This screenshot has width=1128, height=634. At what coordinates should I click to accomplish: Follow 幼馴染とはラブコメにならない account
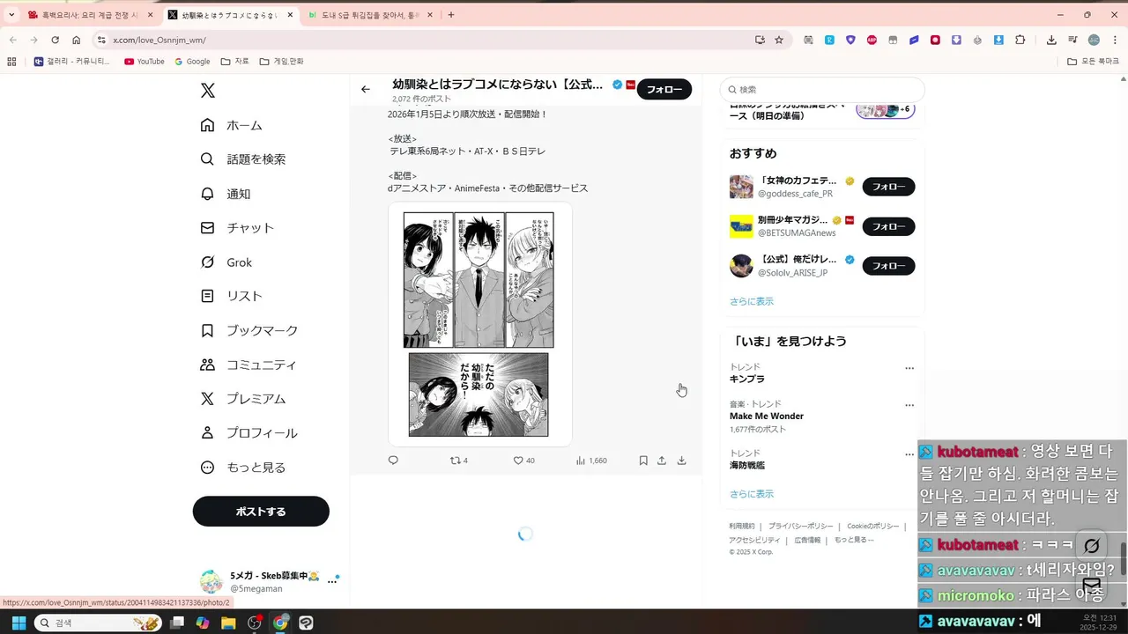(664, 89)
